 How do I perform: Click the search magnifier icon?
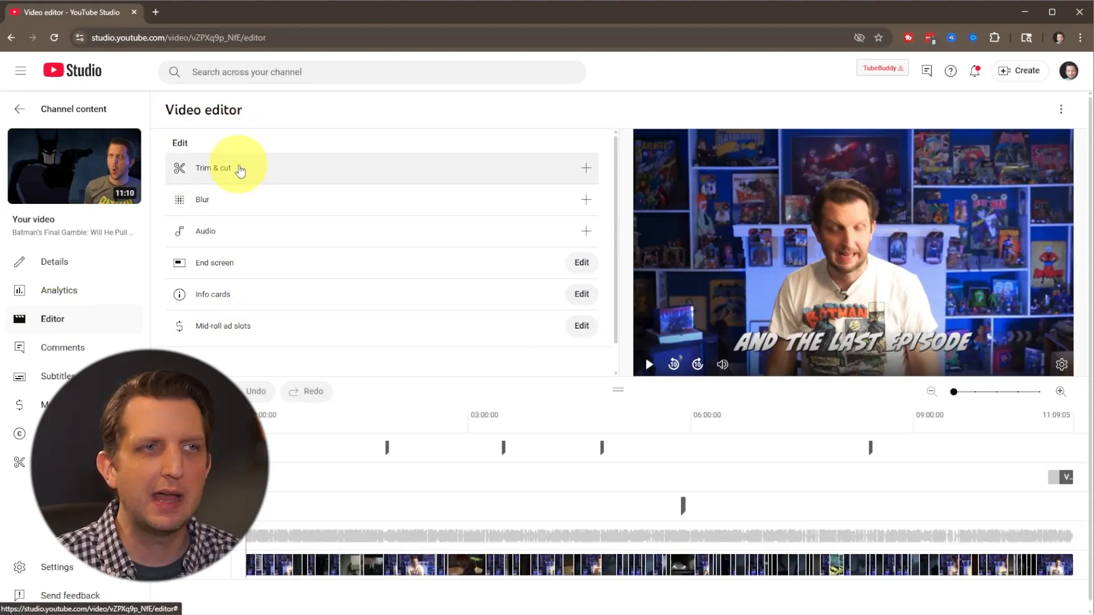174,72
